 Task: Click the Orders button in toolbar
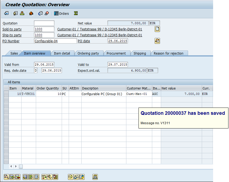(x=61, y=13)
